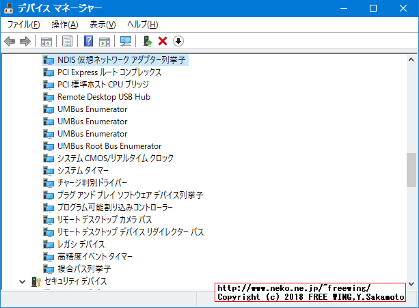The width and height of the screenshot is (419, 308).
Task: Scan for hardware changes monitor icon
Action: (126, 42)
